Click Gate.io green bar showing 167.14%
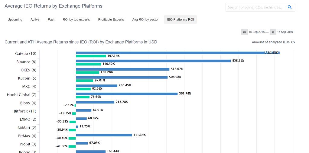Image resolution: width=309 pixels, height=153 pixels. click(x=91, y=56)
